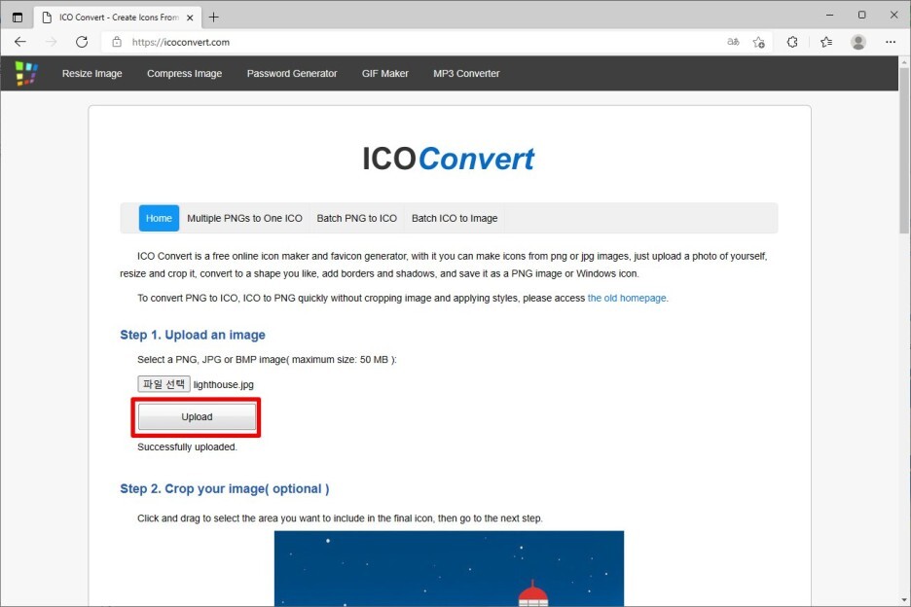The image size is (911, 607).
Task: Open Compress Image in top navigation
Action: click(x=184, y=74)
